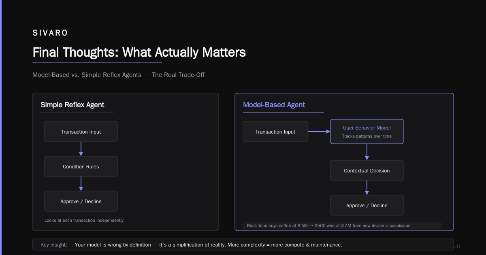Click the 'Tracks patterns over time' subtext
The width and height of the screenshot is (486, 255).
click(367, 136)
